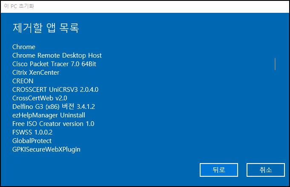Screen dimensions: 290x187
Task: Select the CrossCertWeb v2.0 entry
Action: tap(40, 98)
